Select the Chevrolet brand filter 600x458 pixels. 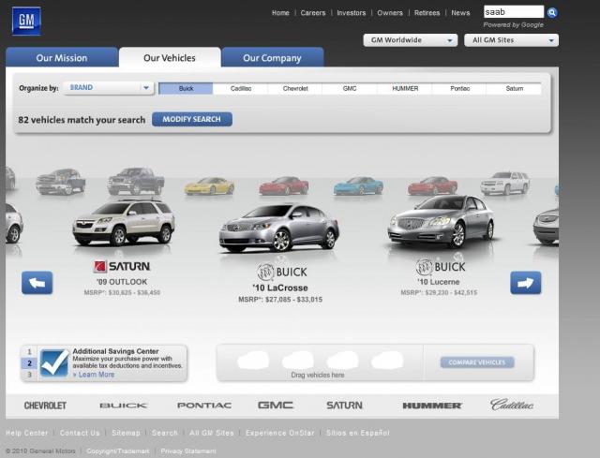tap(295, 88)
